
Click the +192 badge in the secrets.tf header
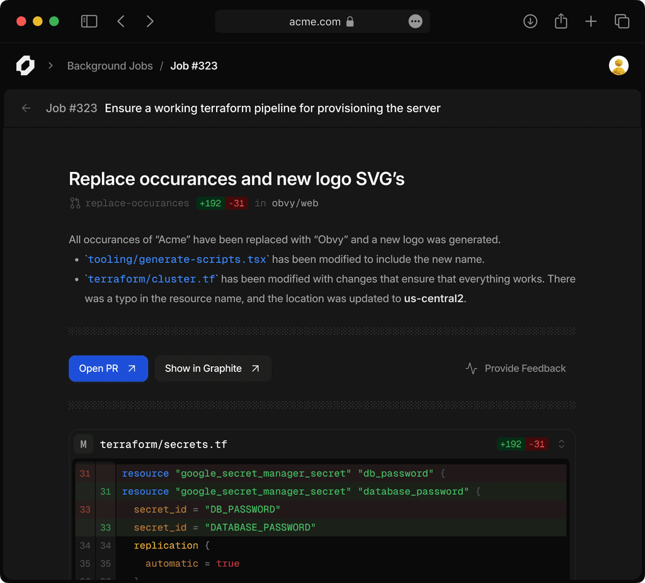tap(510, 444)
